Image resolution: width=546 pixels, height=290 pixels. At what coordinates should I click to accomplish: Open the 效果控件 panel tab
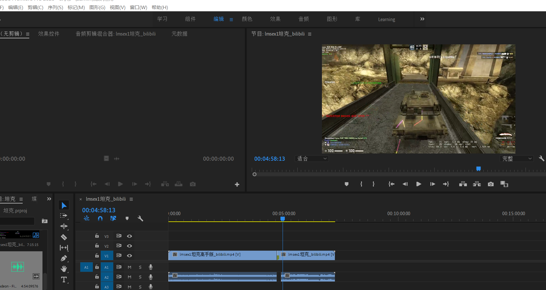pos(49,34)
